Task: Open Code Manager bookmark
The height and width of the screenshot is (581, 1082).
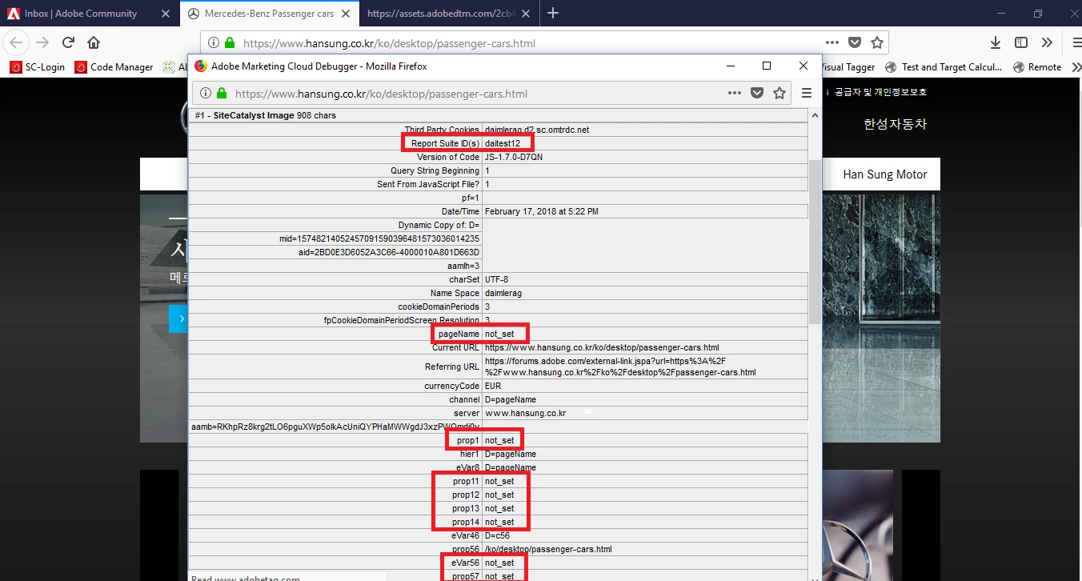Action: click(114, 67)
